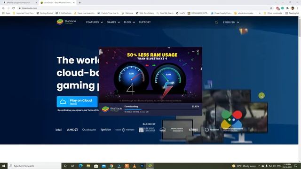Switch to Chrome on the taskbar
This screenshot has height=169, width=301.
point(111,166)
